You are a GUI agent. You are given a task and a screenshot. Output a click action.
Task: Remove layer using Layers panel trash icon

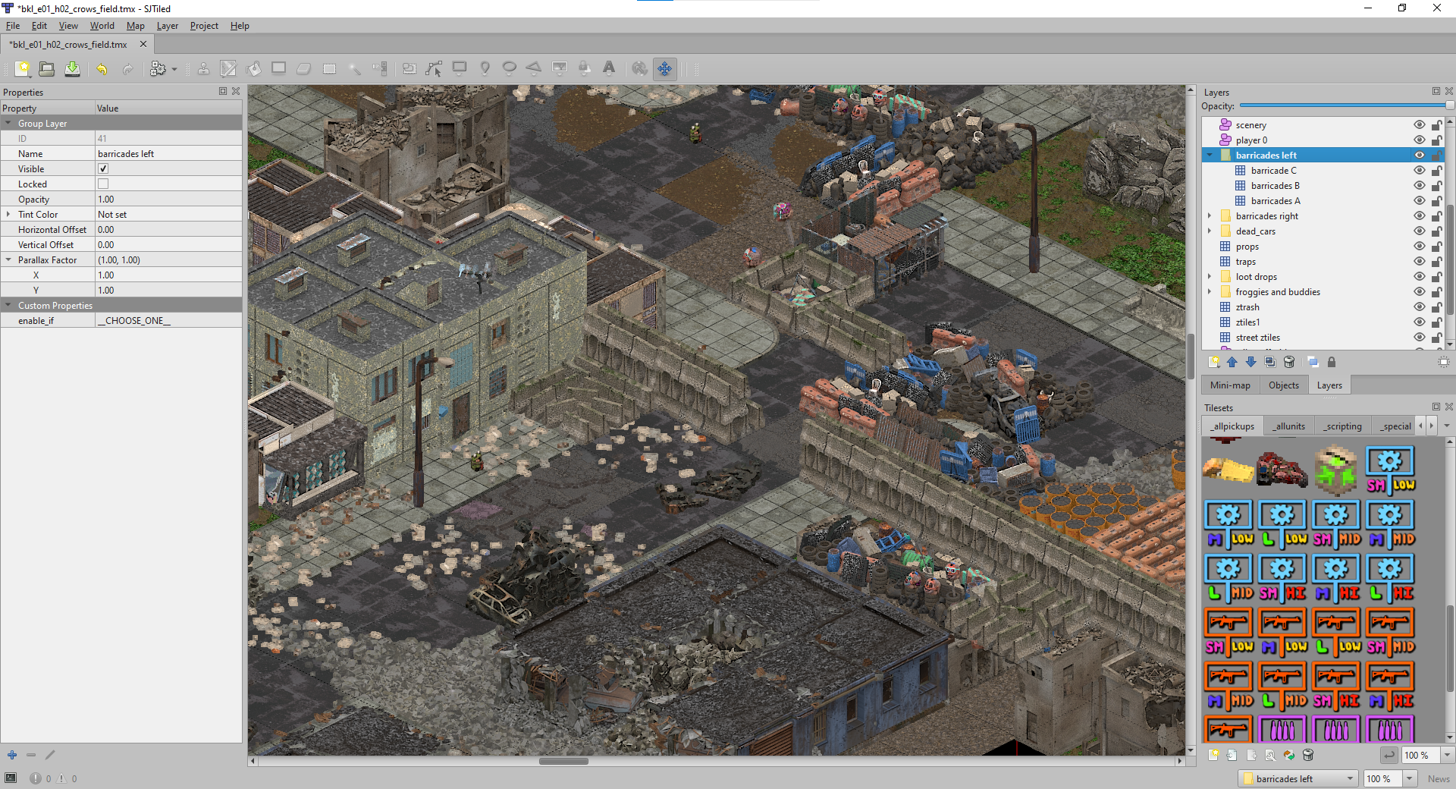point(1289,363)
